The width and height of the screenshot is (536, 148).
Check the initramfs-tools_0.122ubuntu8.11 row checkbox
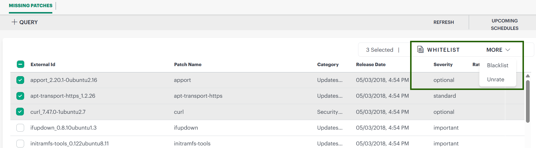[x=20, y=143]
